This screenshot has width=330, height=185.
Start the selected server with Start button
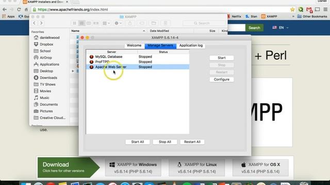[222, 58]
